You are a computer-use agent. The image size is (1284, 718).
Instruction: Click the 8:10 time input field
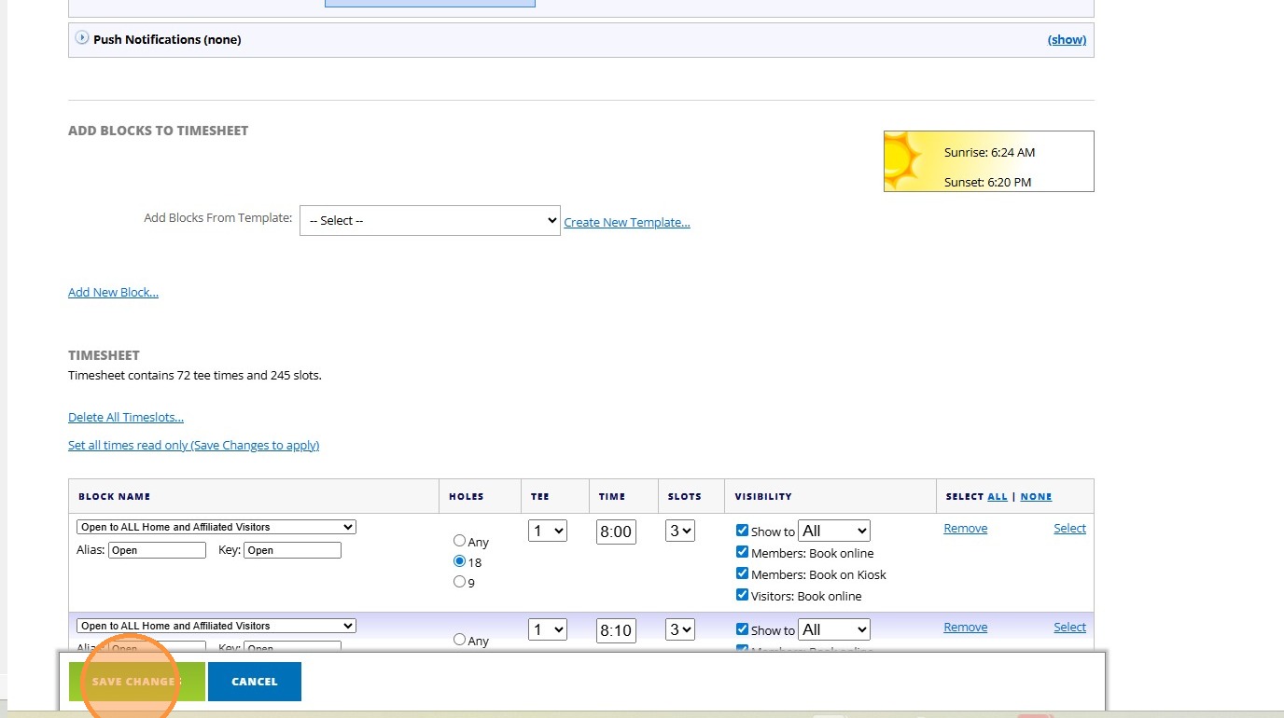click(x=616, y=630)
